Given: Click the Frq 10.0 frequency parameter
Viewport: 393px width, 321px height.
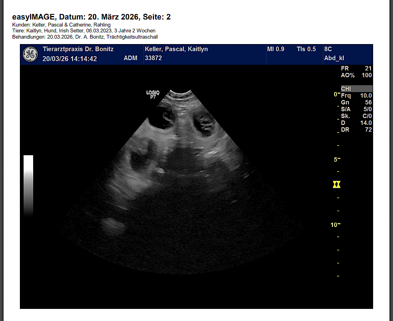Looking at the screenshot, I should (356, 96).
